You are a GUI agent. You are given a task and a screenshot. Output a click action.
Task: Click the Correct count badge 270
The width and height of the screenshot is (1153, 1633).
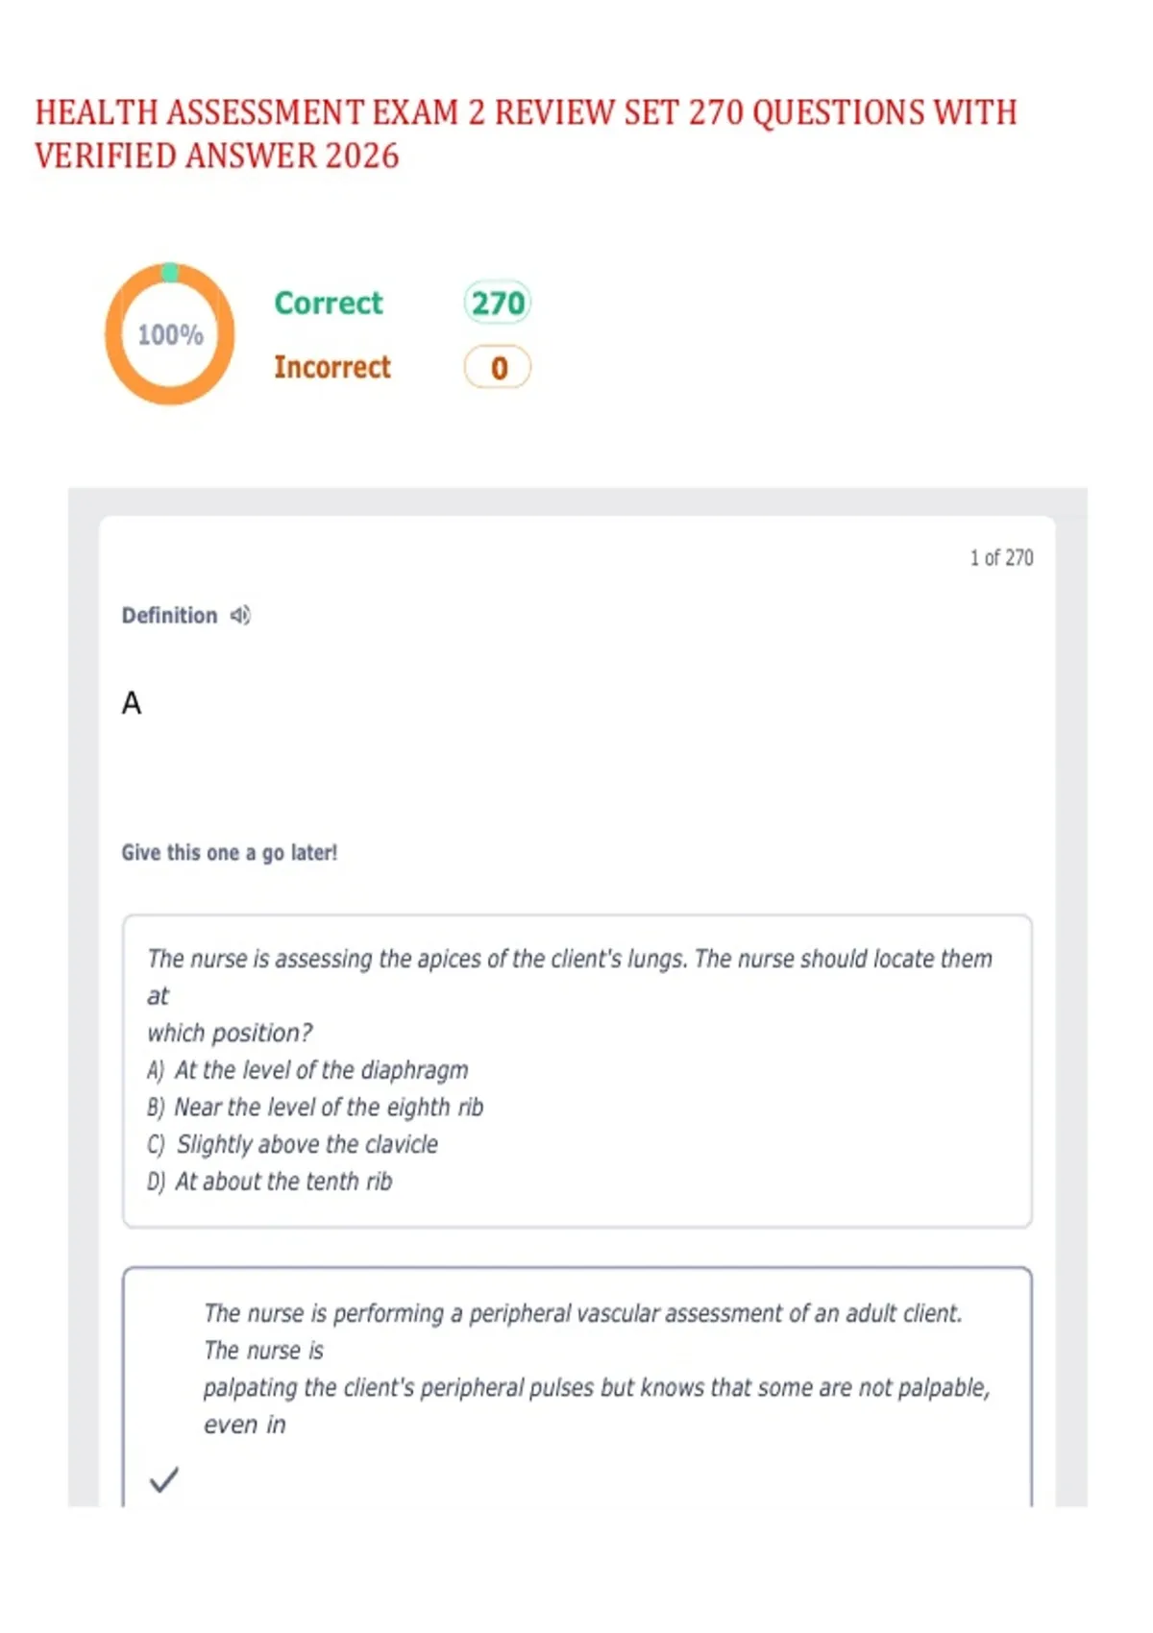coord(498,303)
